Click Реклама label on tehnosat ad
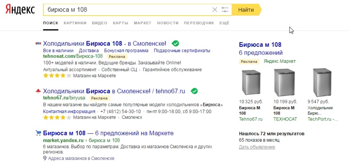The image size is (349, 165). click(x=117, y=56)
